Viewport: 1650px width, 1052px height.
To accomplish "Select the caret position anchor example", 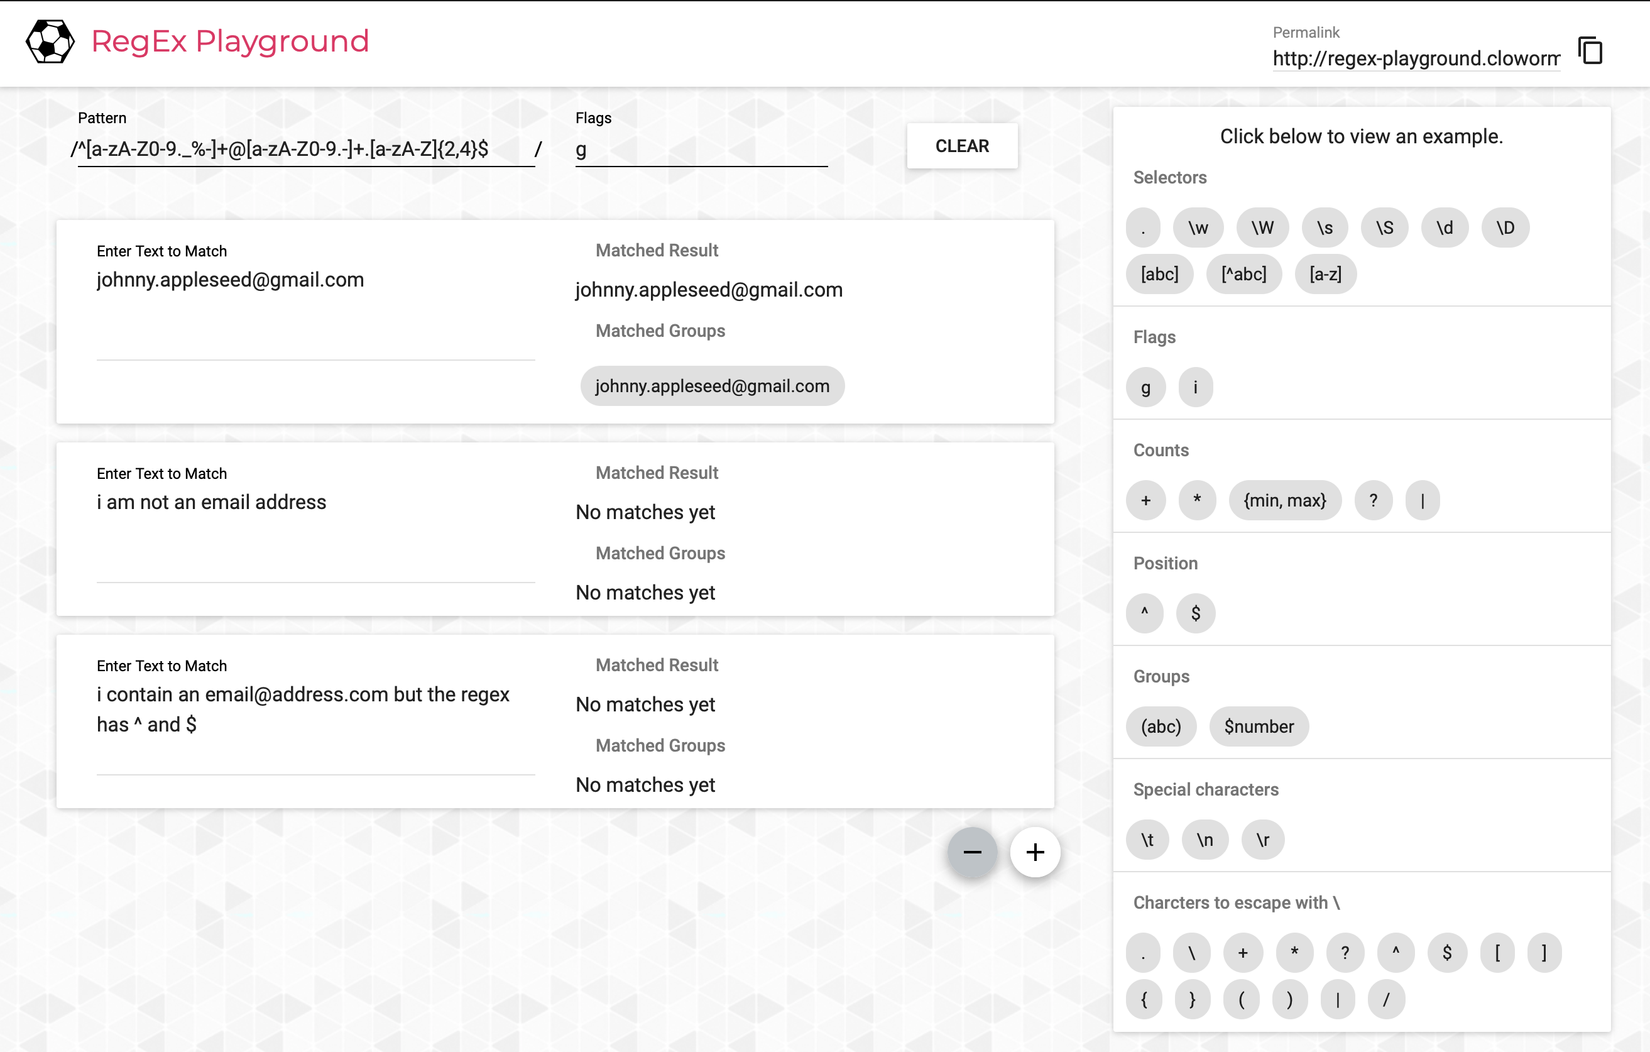I will point(1144,613).
